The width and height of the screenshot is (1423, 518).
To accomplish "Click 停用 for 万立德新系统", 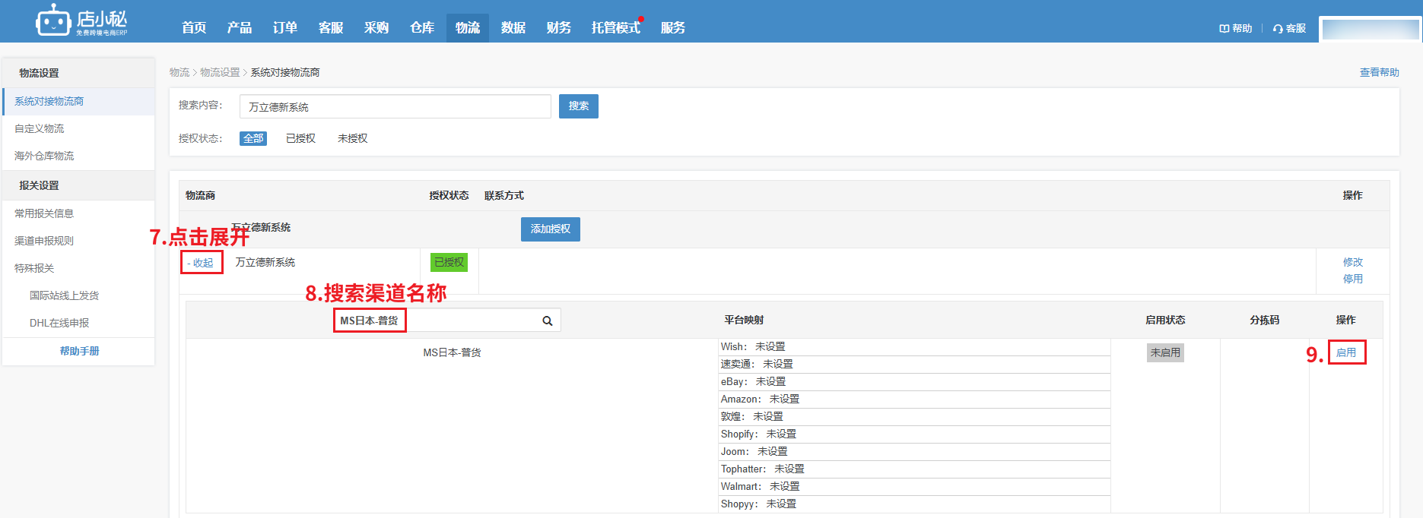I will point(1353,279).
